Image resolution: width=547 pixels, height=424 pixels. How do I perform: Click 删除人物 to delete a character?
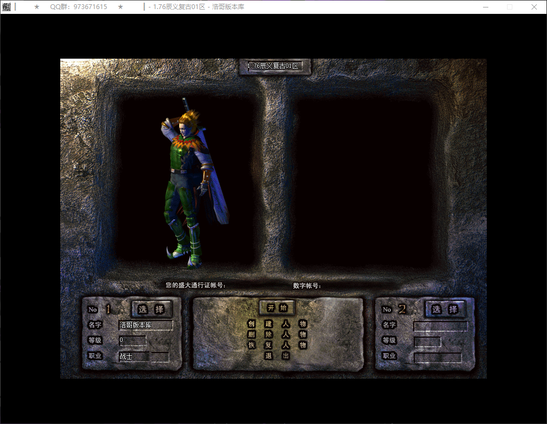pyautogui.click(x=277, y=334)
